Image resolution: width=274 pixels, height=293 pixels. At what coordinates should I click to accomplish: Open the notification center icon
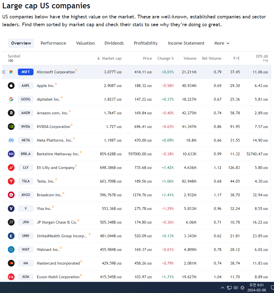point(273,288)
